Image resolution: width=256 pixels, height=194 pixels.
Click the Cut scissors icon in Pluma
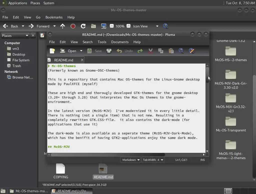click(150, 51)
